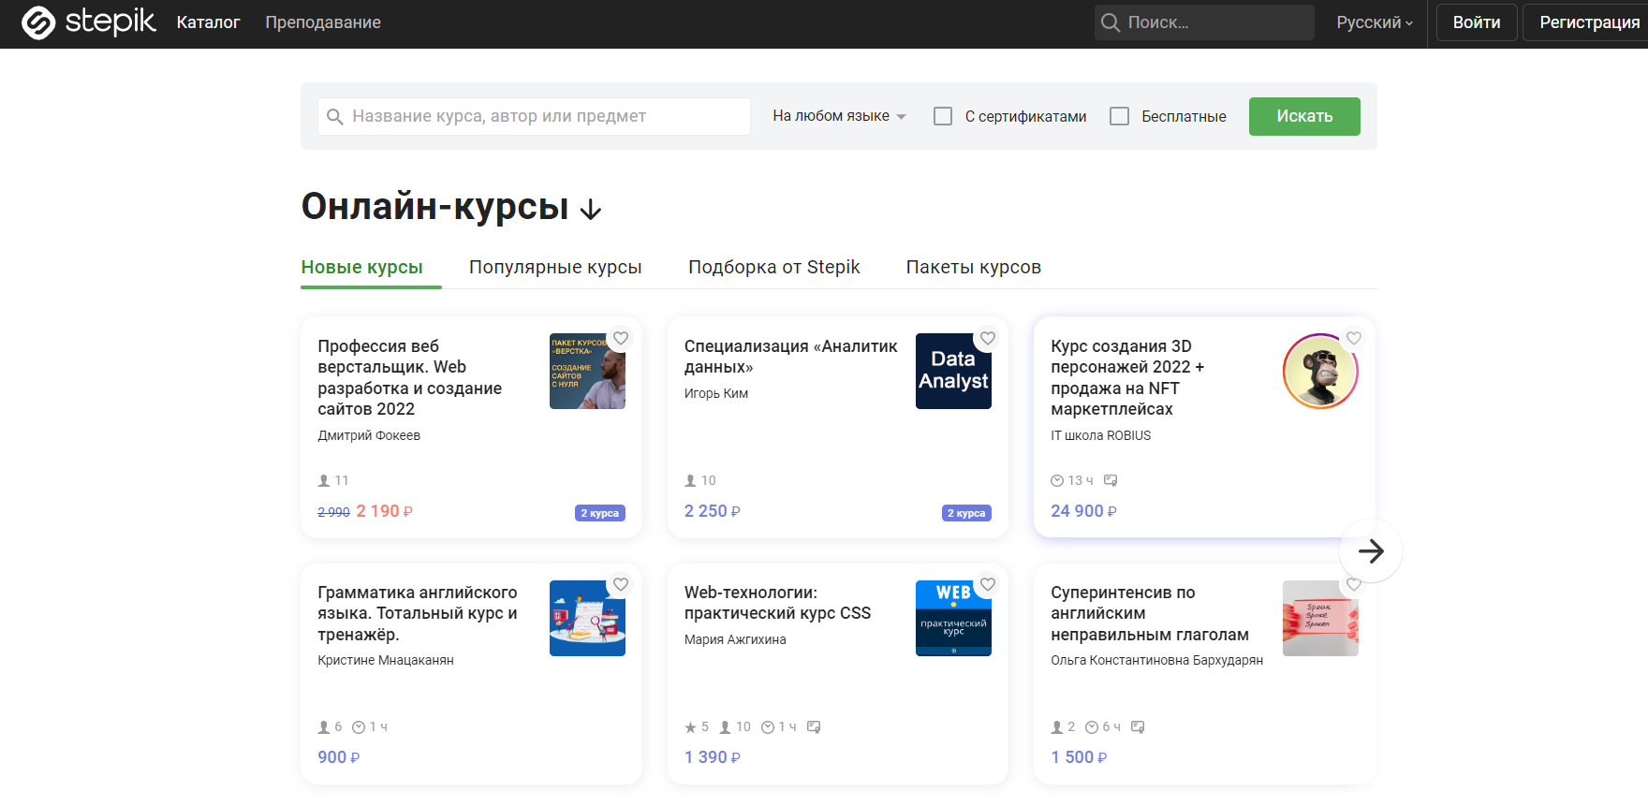Click author 'Ольга Константиновна Бархударян'

pos(1156,660)
